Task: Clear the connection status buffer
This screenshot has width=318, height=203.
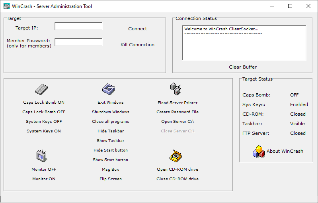Action: coord(243,67)
